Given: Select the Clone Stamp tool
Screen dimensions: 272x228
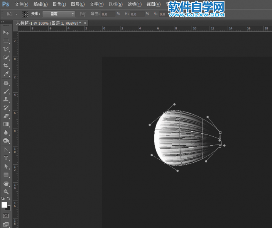Looking at the screenshot, I should click(x=6, y=99).
